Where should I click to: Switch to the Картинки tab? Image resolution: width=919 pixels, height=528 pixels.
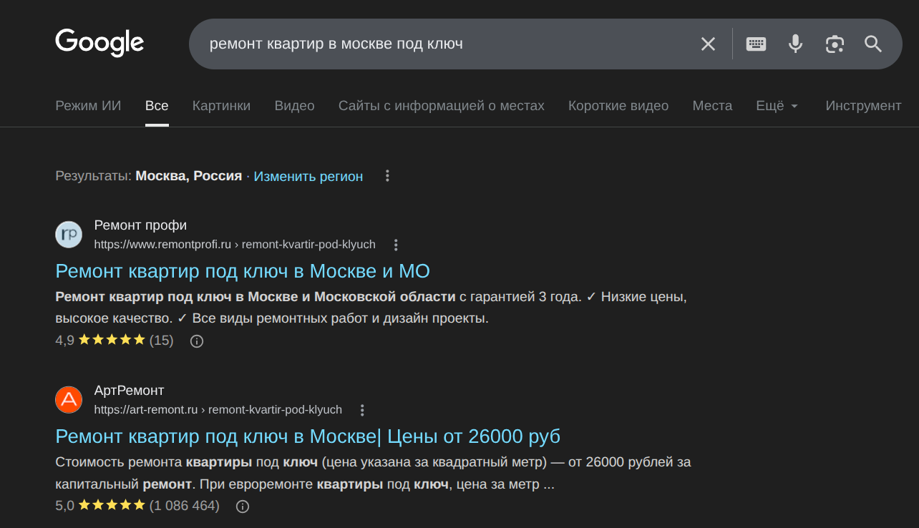(x=220, y=105)
